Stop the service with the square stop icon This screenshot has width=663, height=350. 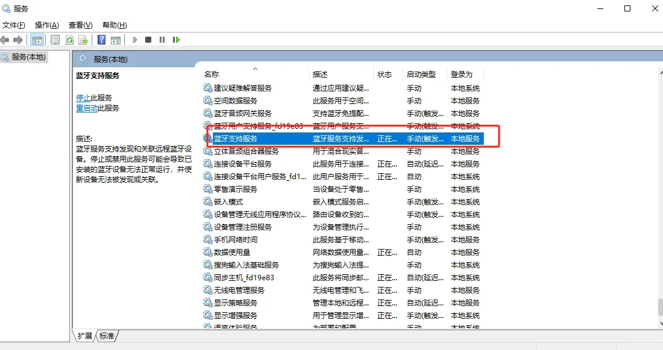(x=148, y=40)
